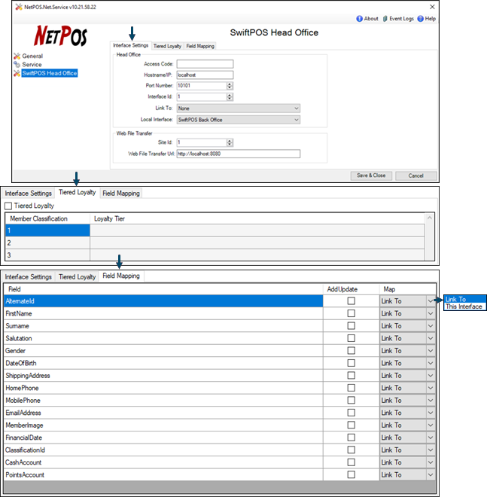Check AddUpdate for DateOfBirth

351,363
